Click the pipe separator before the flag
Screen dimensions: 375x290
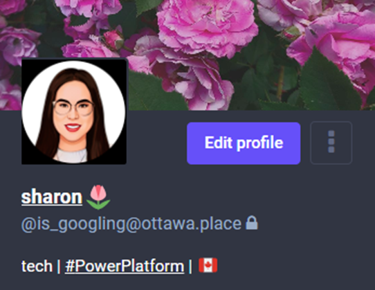click(190, 266)
